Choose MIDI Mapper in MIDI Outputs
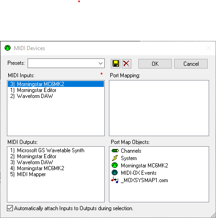The width and height of the screenshot is (216, 218). tap(56, 174)
